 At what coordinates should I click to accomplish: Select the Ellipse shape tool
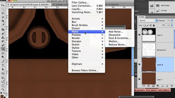(x=3, y=73)
